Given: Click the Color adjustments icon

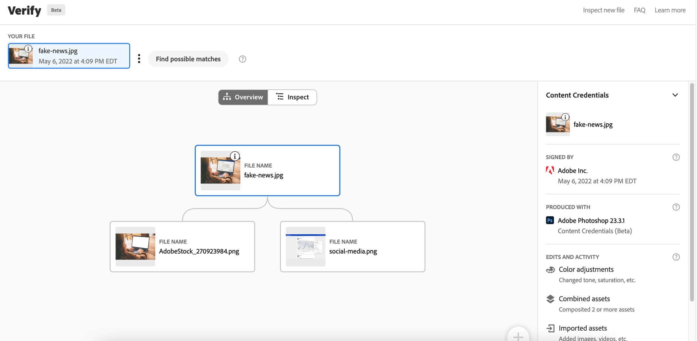Looking at the screenshot, I should 550,270.
